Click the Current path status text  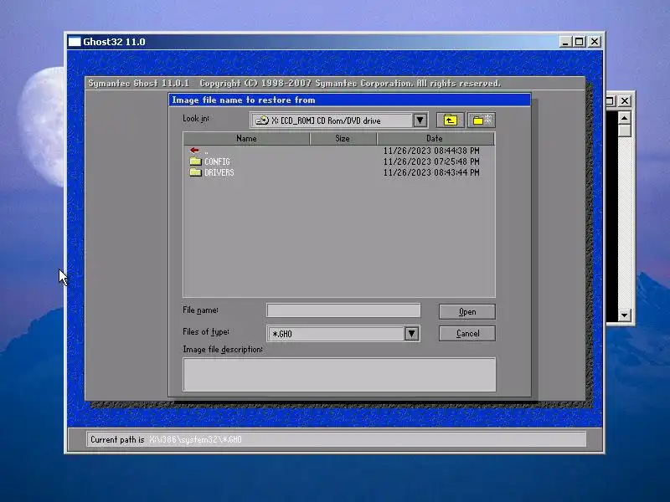pos(166,439)
